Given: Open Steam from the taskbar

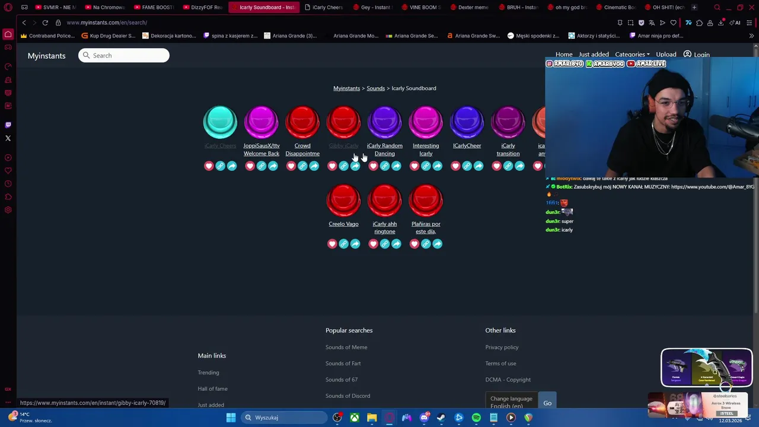Looking at the screenshot, I should point(441,418).
